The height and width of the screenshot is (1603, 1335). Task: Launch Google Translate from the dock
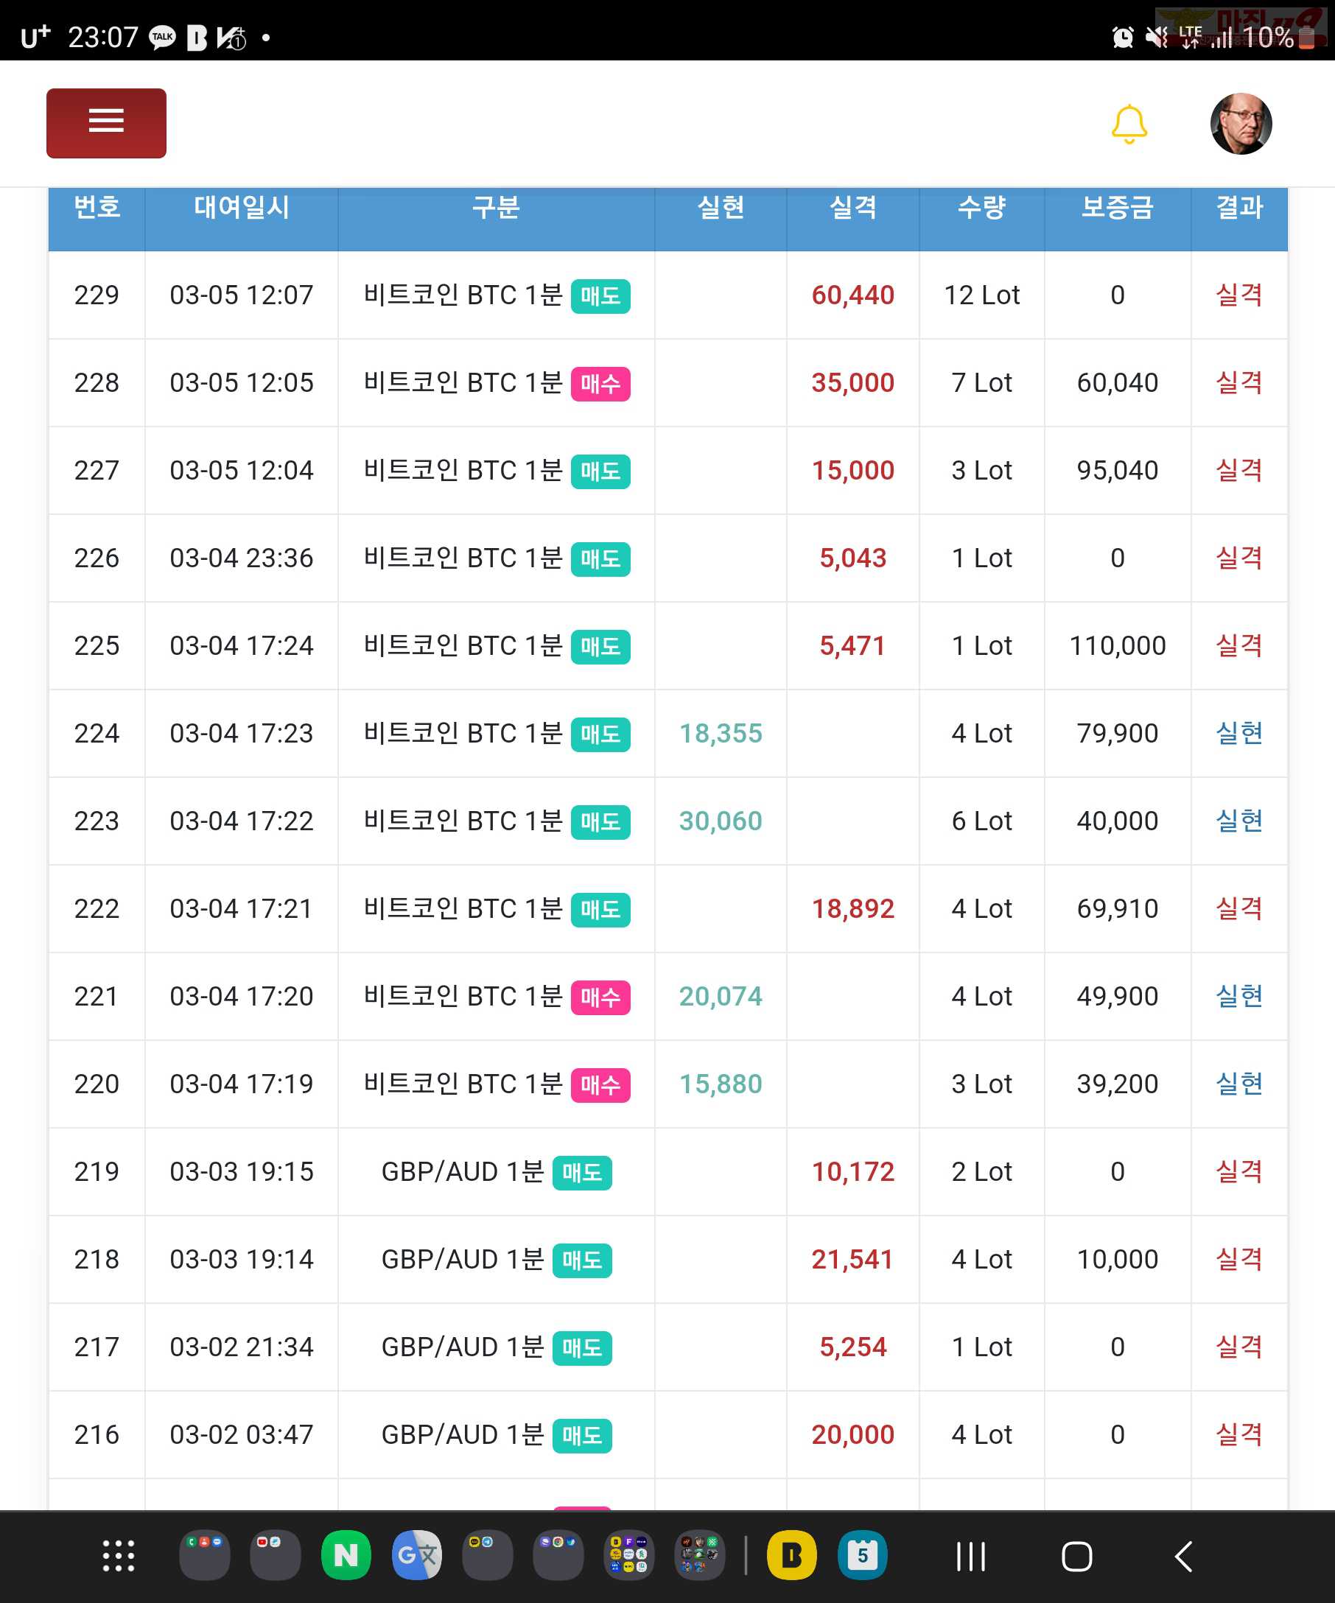pos(417,1555)
